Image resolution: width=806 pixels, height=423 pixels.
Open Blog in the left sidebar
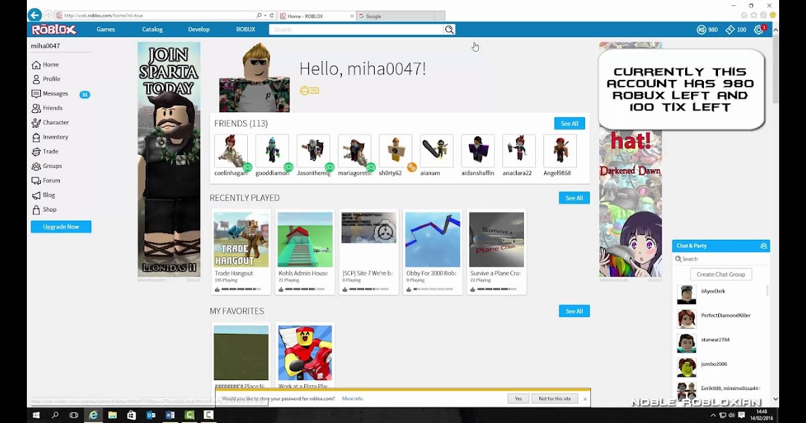coord(44,195)
